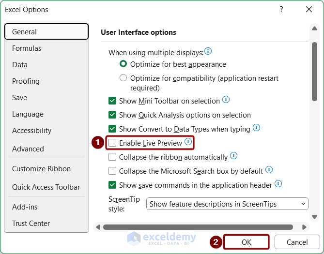Close the Excel Options dialog
Image resolution: width=324 pixels, height=254 pixels.
click(x=309, y=9)
